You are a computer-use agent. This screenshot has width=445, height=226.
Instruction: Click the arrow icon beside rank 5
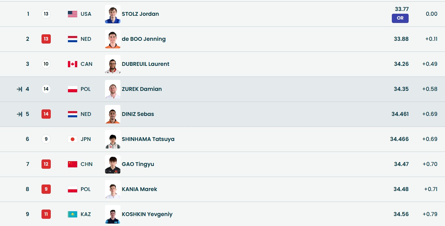pos(20,114)
